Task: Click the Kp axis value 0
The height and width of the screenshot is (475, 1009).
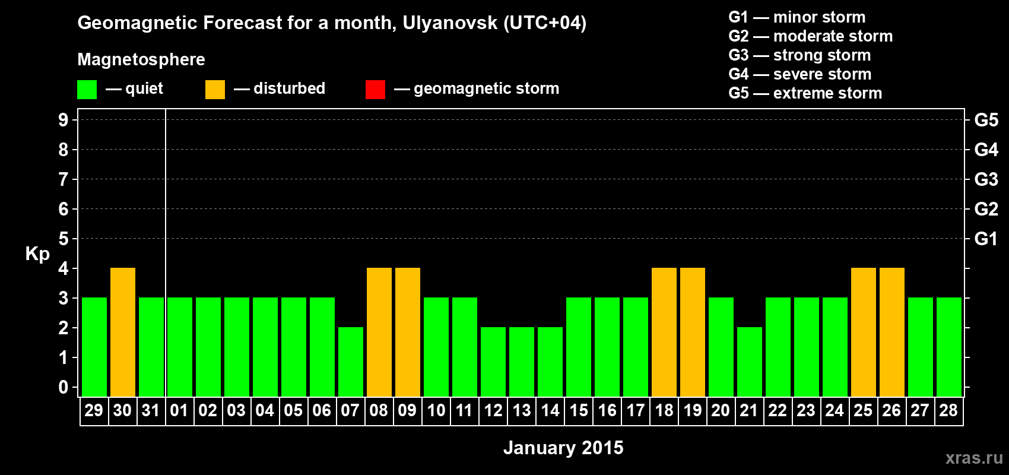Action: coord(64,387)
